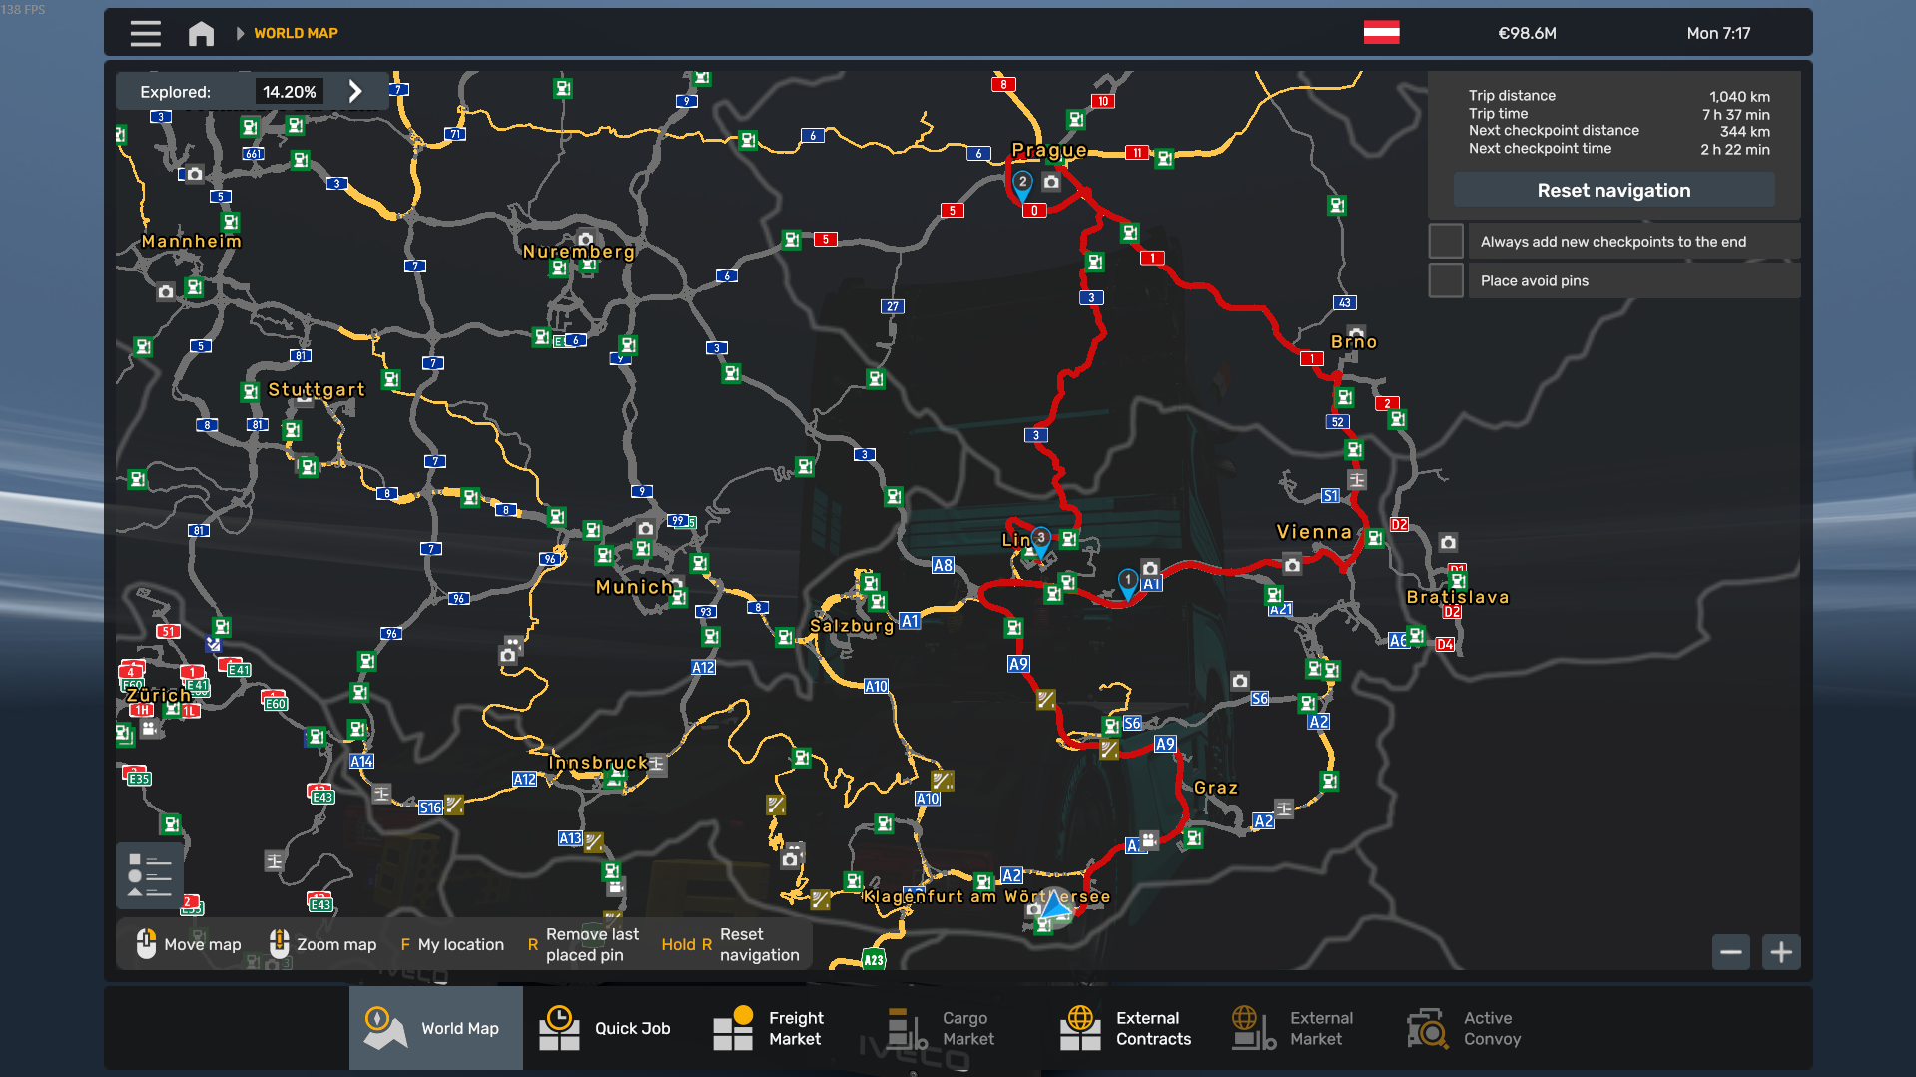Click the Innsbruck city label
Screen dimensions: 1916x1077
(x=598, y=763)
